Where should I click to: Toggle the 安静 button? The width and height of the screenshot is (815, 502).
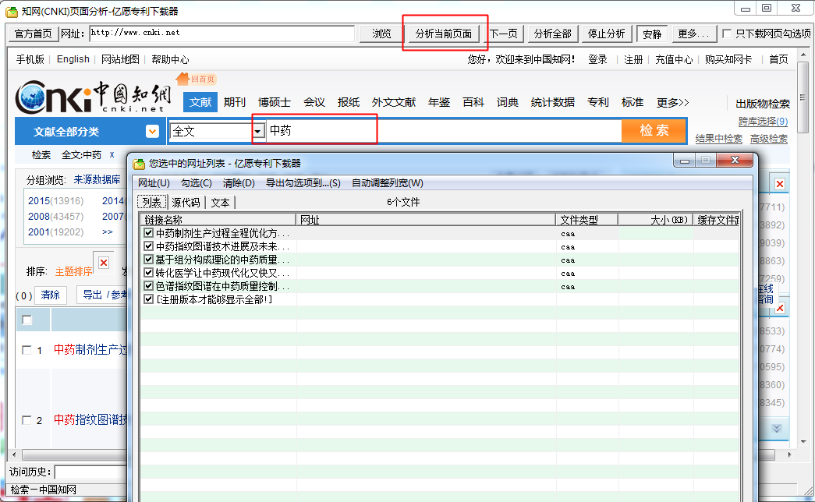pos(652,34)
